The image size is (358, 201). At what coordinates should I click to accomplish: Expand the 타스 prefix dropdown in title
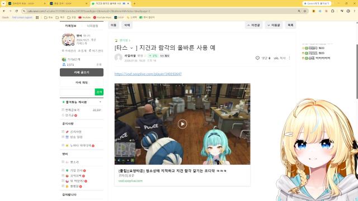[131, 48]
